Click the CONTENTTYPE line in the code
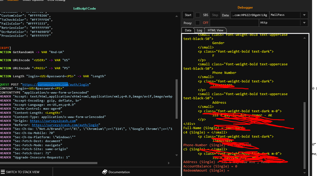This screenshot has width=317, height=176. [x=44, y=93]
